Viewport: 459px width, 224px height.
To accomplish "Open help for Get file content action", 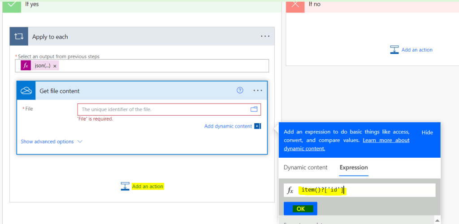I will pyautogui.click(x=240, y=90).
